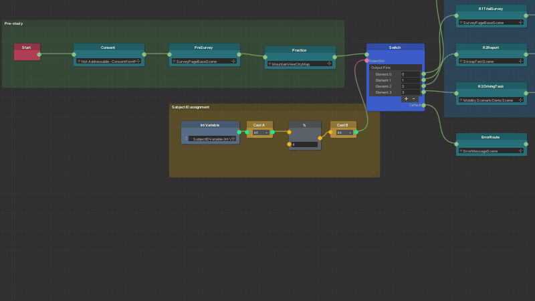Select the Switch node header
Image resolution: width=535 pixels, height=301 pixels.
(395, 47)
